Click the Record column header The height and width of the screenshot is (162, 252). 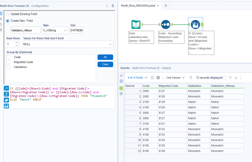tap(133, 86)
